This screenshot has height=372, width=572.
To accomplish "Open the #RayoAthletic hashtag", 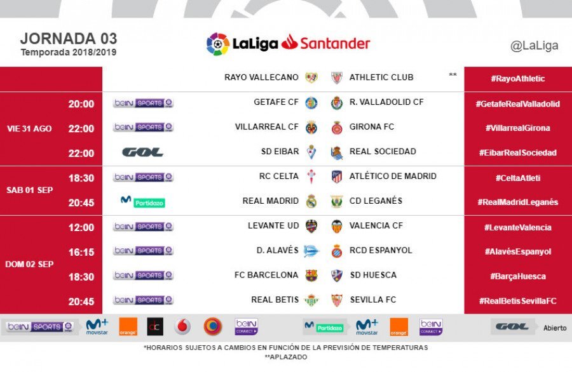I will click(x=517, y=79).
